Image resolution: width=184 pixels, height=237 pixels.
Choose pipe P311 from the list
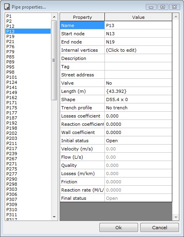[x=12, y=215]
